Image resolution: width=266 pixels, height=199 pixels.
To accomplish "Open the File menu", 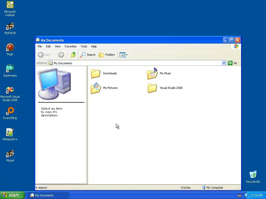I will (40, 46).
